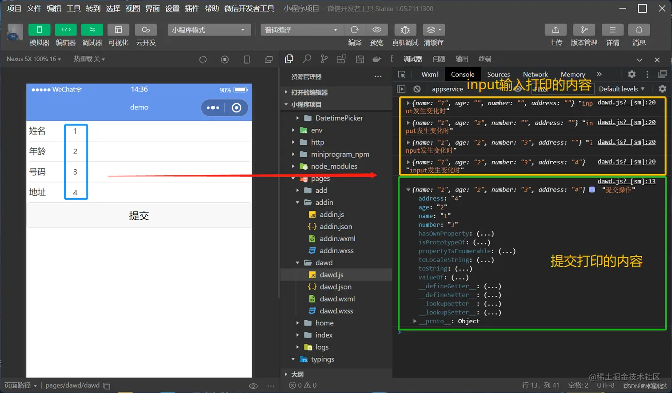Open the extensions blocks icon
672x393 pixels.
pyautogui.click(x=342, y=59)
